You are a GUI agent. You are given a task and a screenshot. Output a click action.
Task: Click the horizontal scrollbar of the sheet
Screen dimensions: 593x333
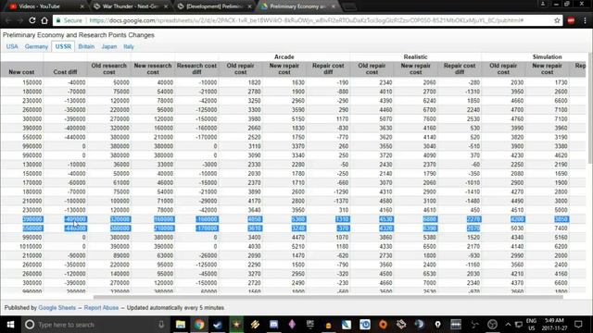pyautogui.click(x=328, y=297)
